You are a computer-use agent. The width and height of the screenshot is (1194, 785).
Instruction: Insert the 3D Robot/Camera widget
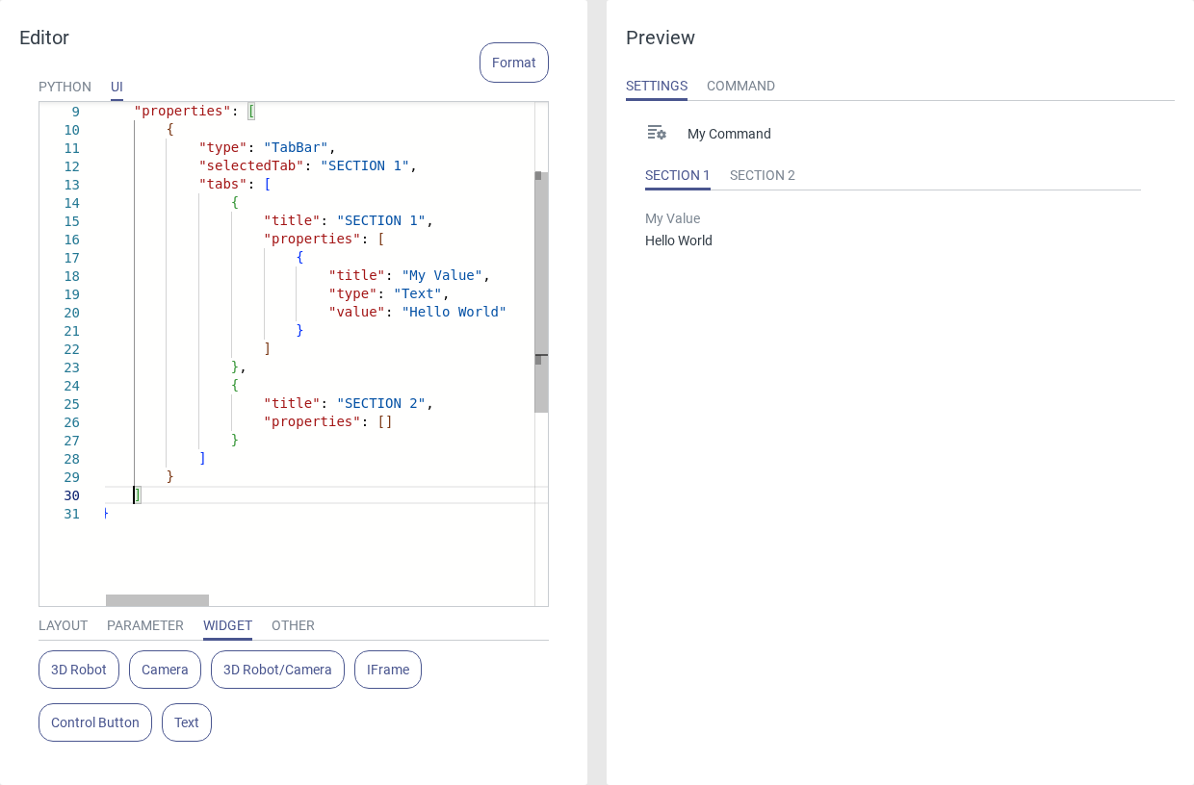pos(277,670)
